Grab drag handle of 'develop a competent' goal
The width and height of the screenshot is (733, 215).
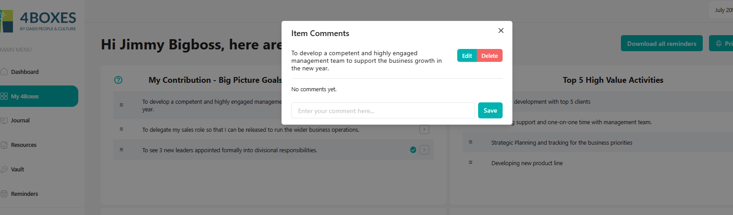(x=121, y=105)
